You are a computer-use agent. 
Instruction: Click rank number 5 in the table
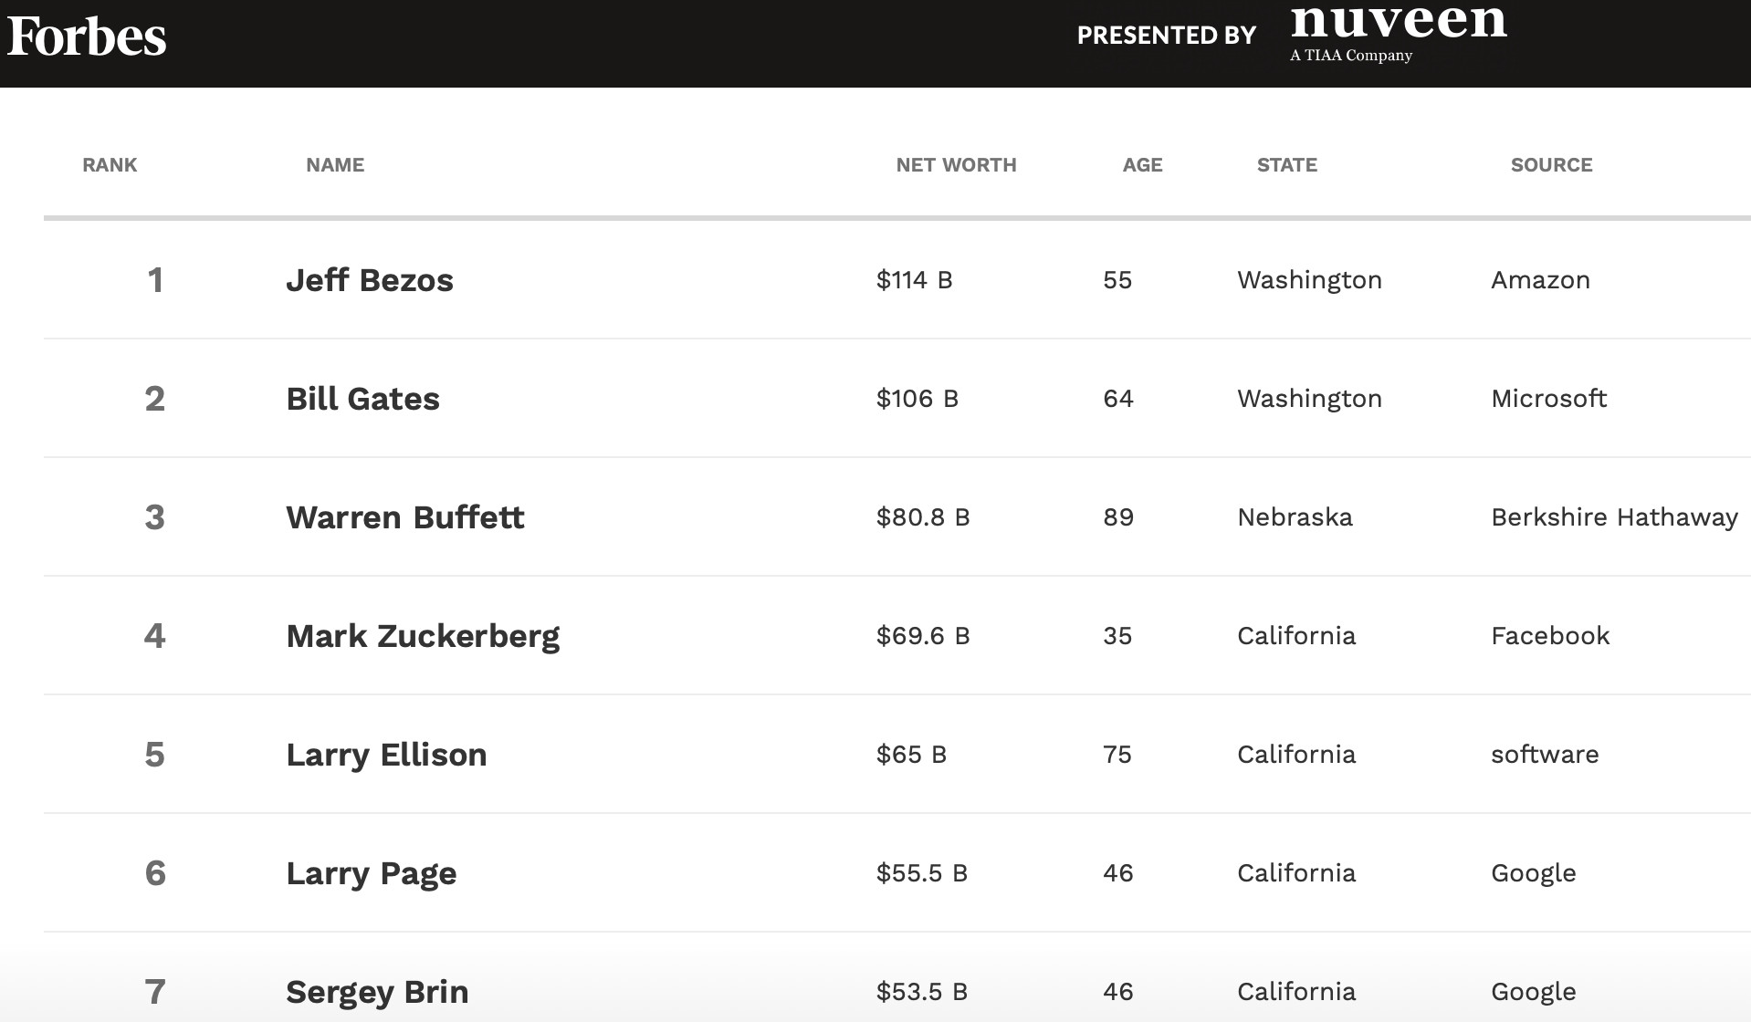coord(155,755)
